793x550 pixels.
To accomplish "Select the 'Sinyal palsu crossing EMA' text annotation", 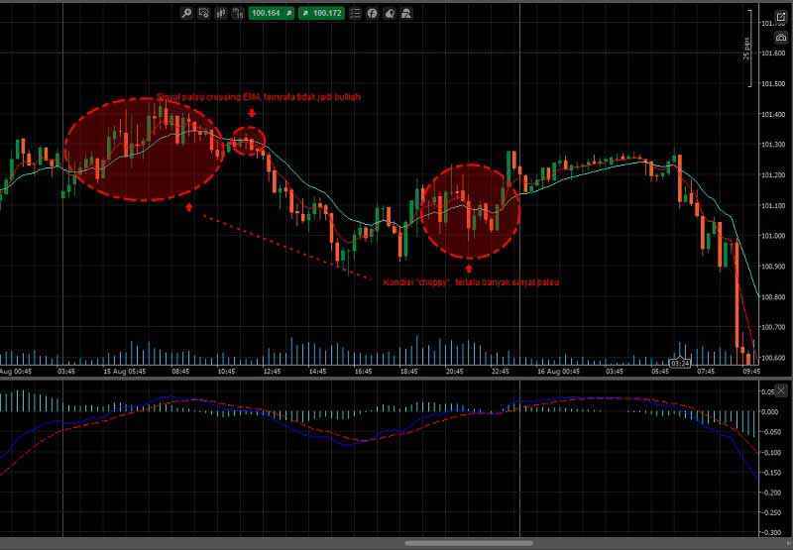I will click(x=259, y=97).
